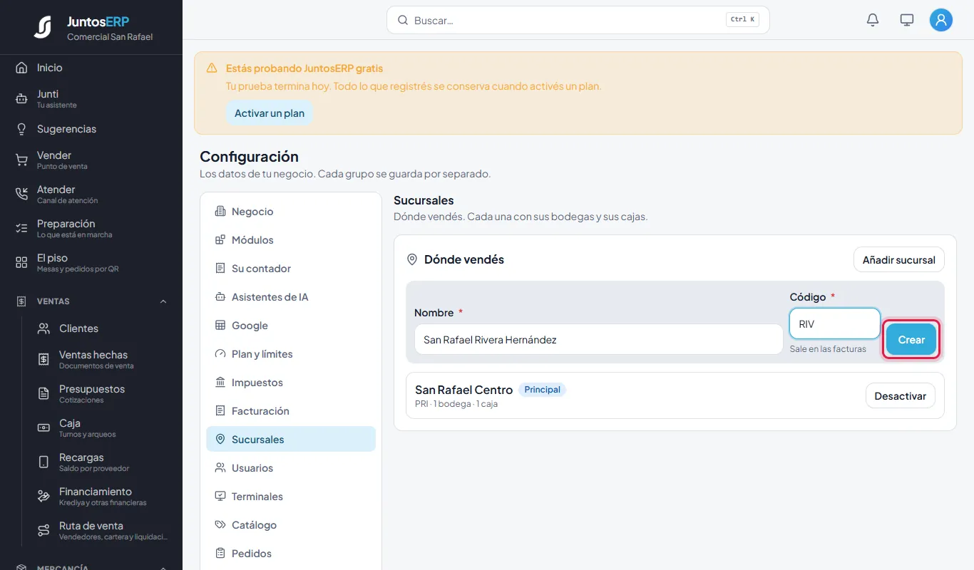Open the monitor display icon in header
Viewport: 974px width, 570px height.
907,20
